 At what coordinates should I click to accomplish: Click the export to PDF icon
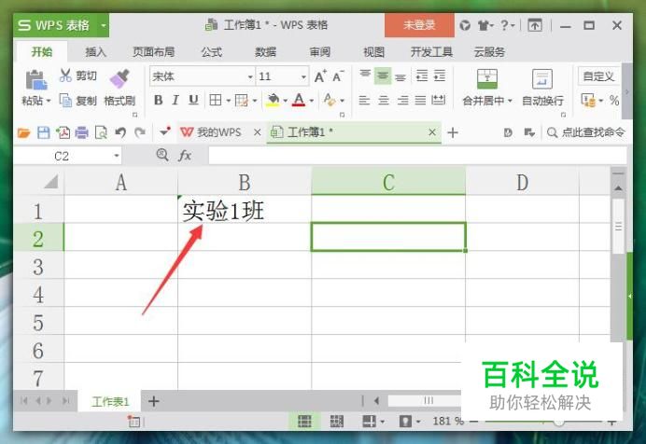tap(63, 132)
